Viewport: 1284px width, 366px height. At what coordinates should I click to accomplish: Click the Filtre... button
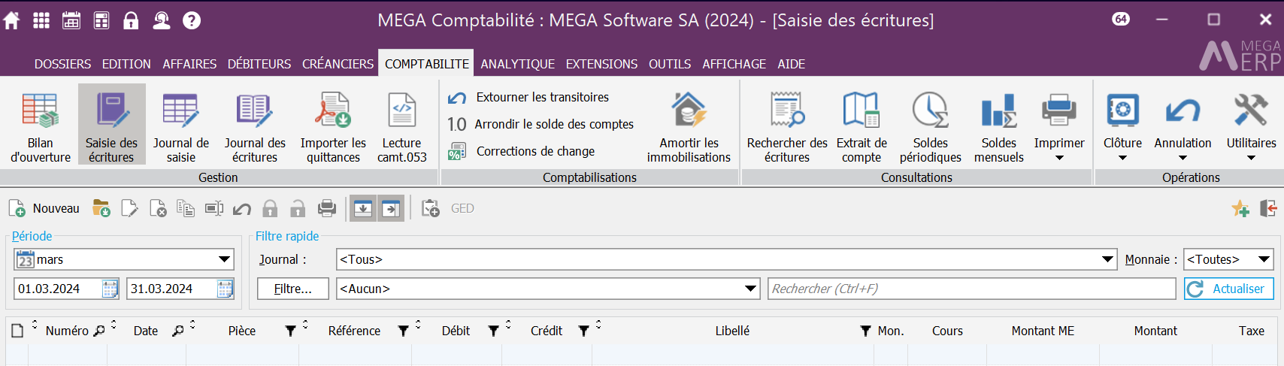click(x=293, y=289)
